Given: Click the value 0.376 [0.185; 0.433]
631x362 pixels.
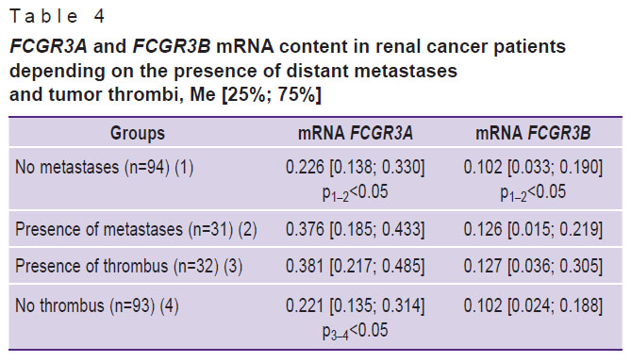Looking at the screenshot, I should click(x=355, y=229).
